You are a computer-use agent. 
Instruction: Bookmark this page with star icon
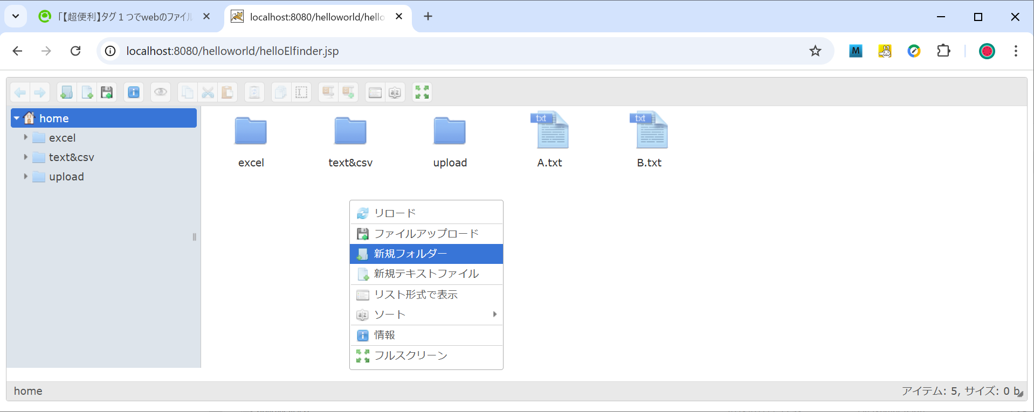point(815,51)
